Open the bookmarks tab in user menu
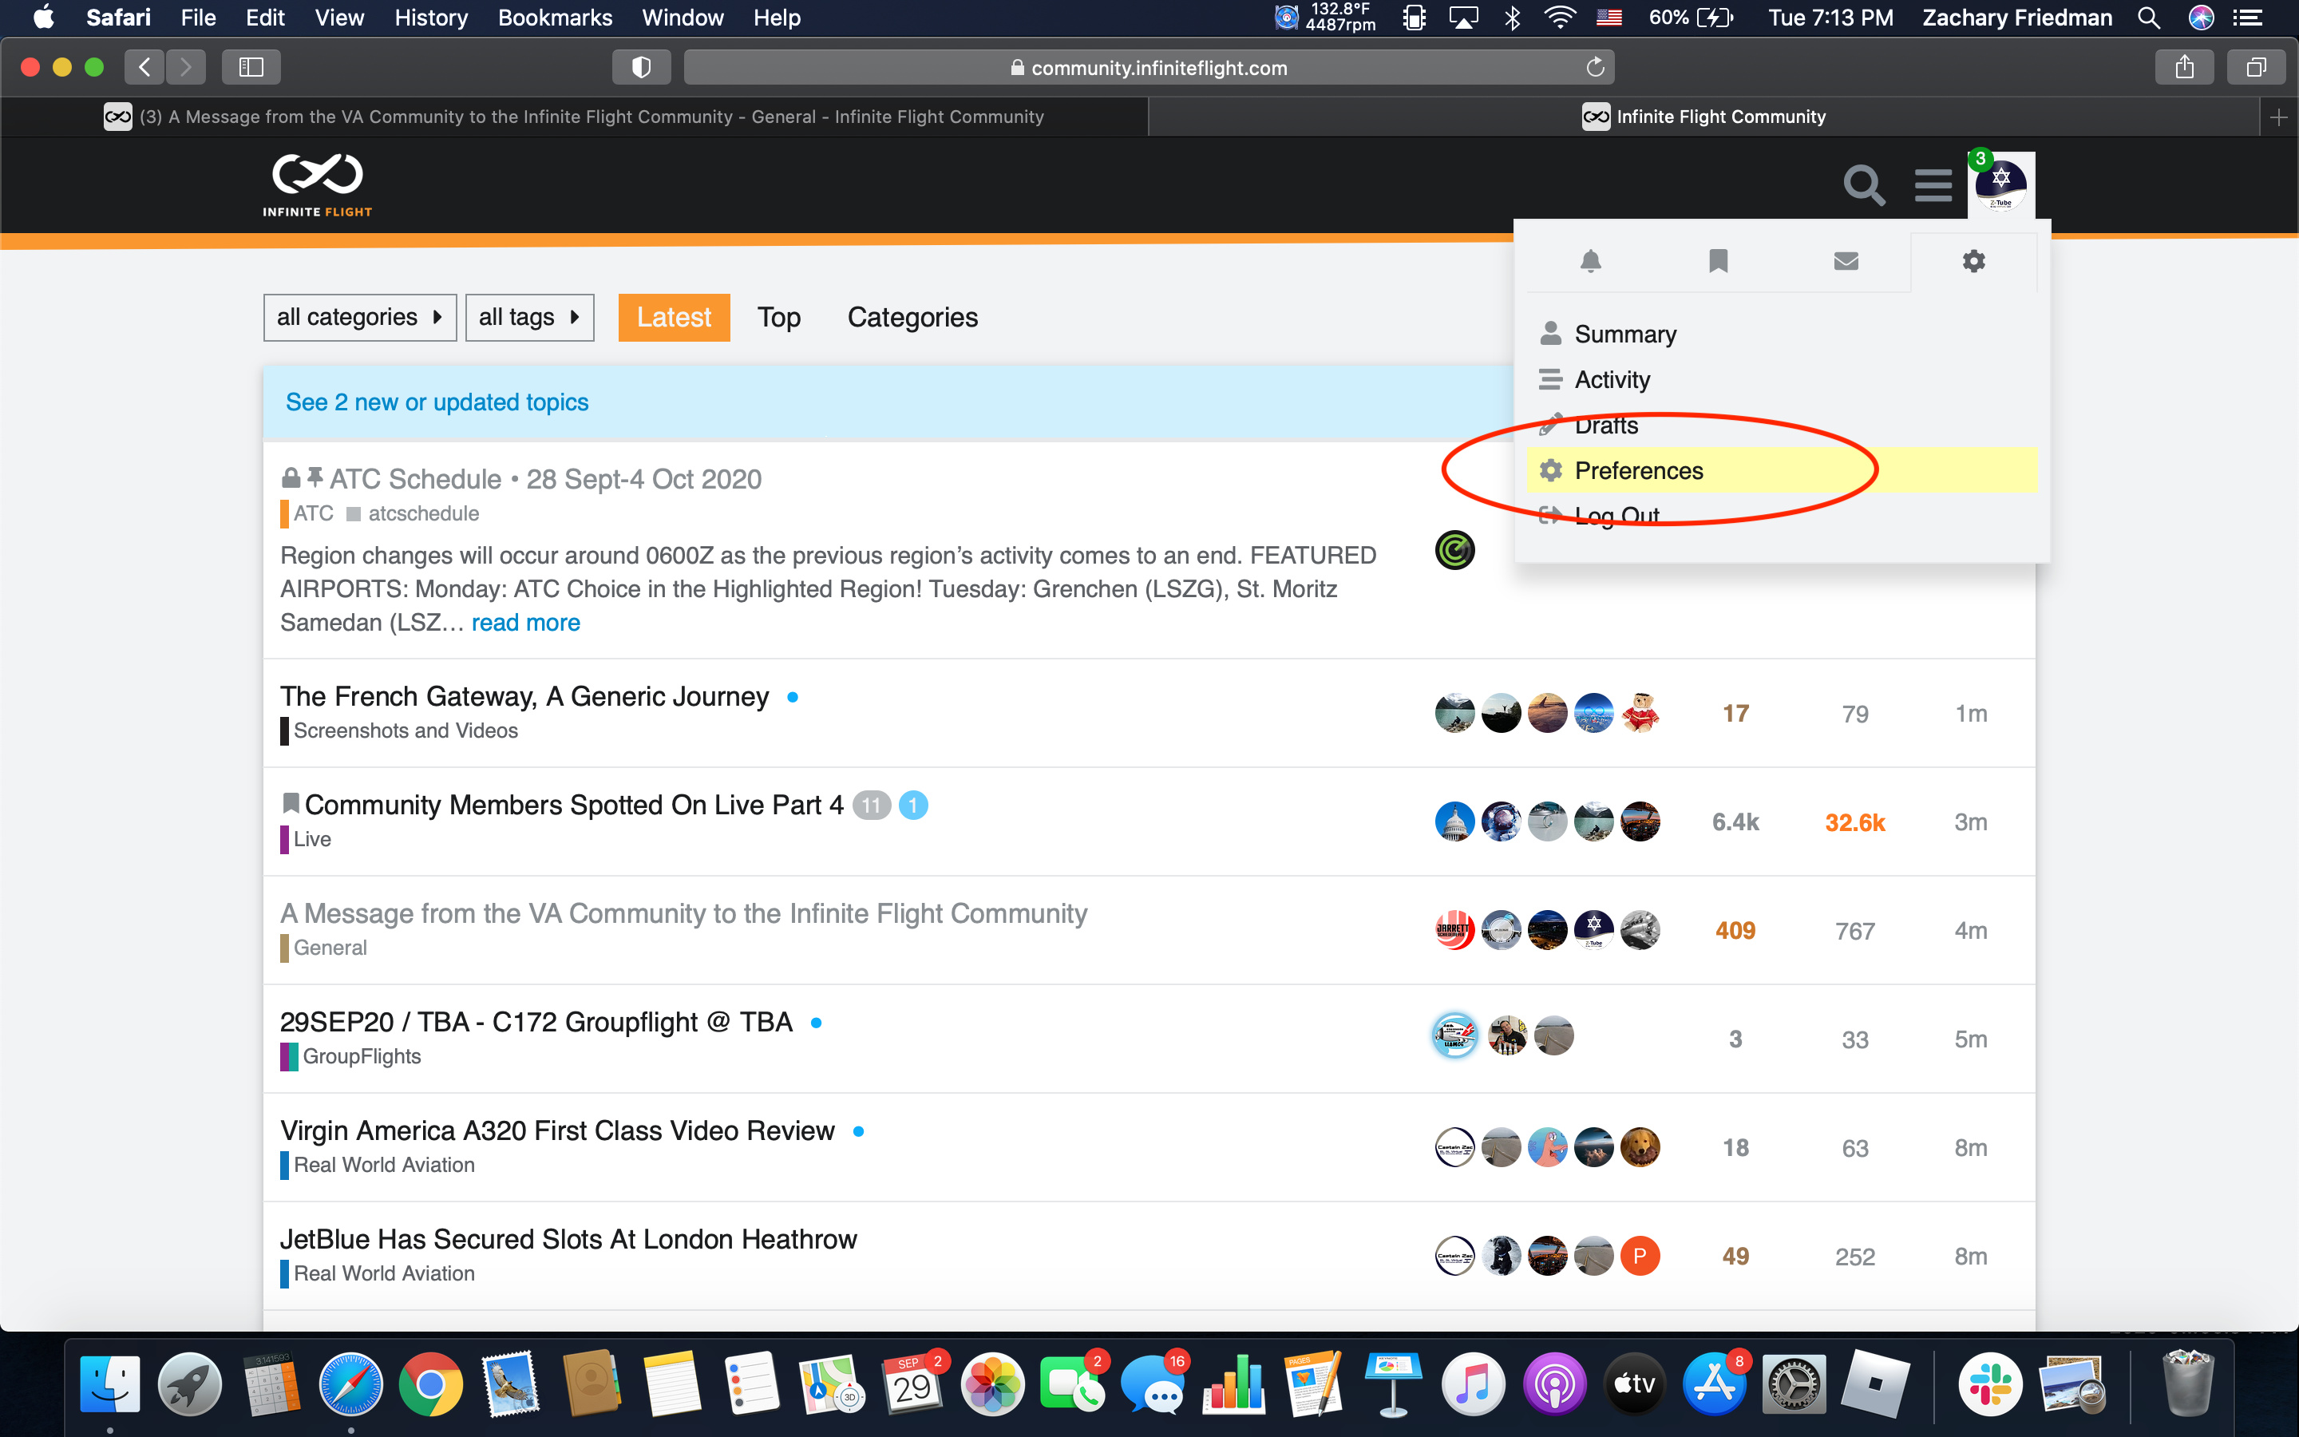The height and width of the screenshot is (1437, 2299). (x=1718, y=260)
